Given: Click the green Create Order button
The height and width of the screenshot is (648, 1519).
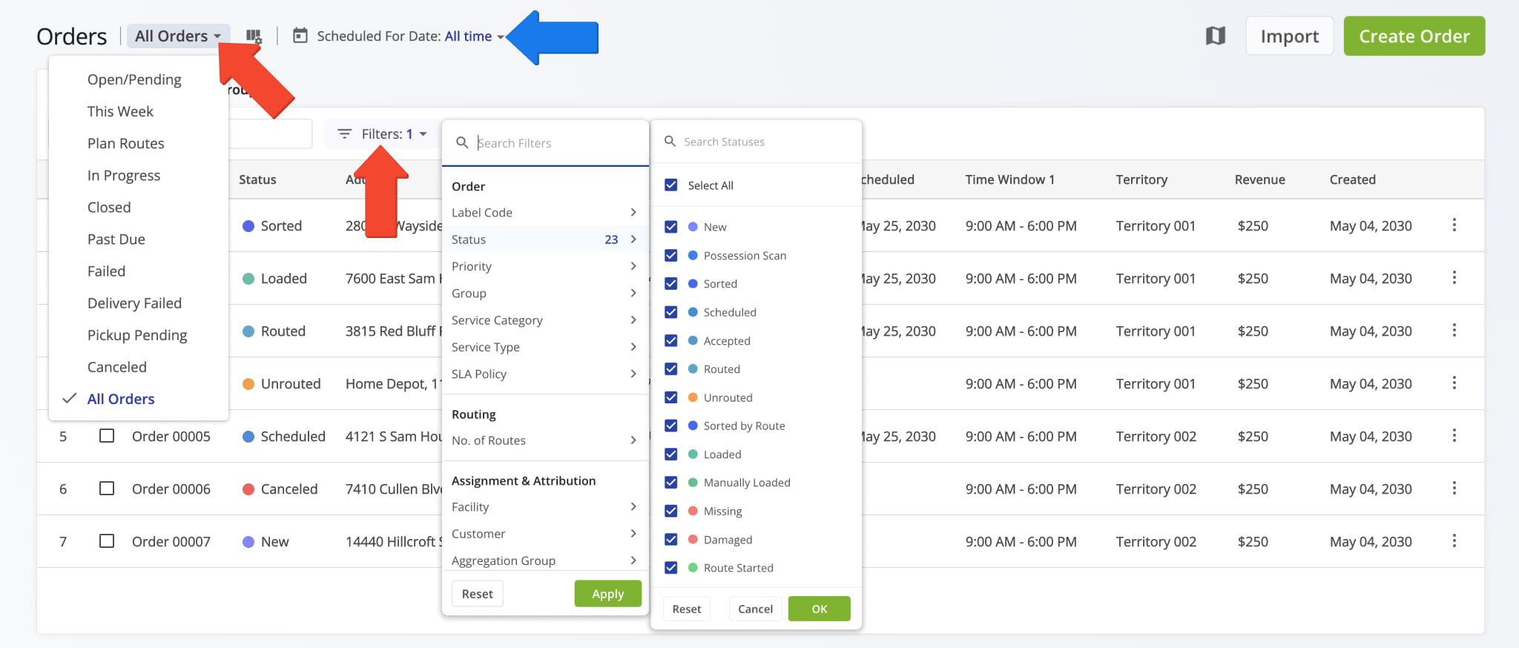Looking at the screenshot, I should pos(1414,36).
